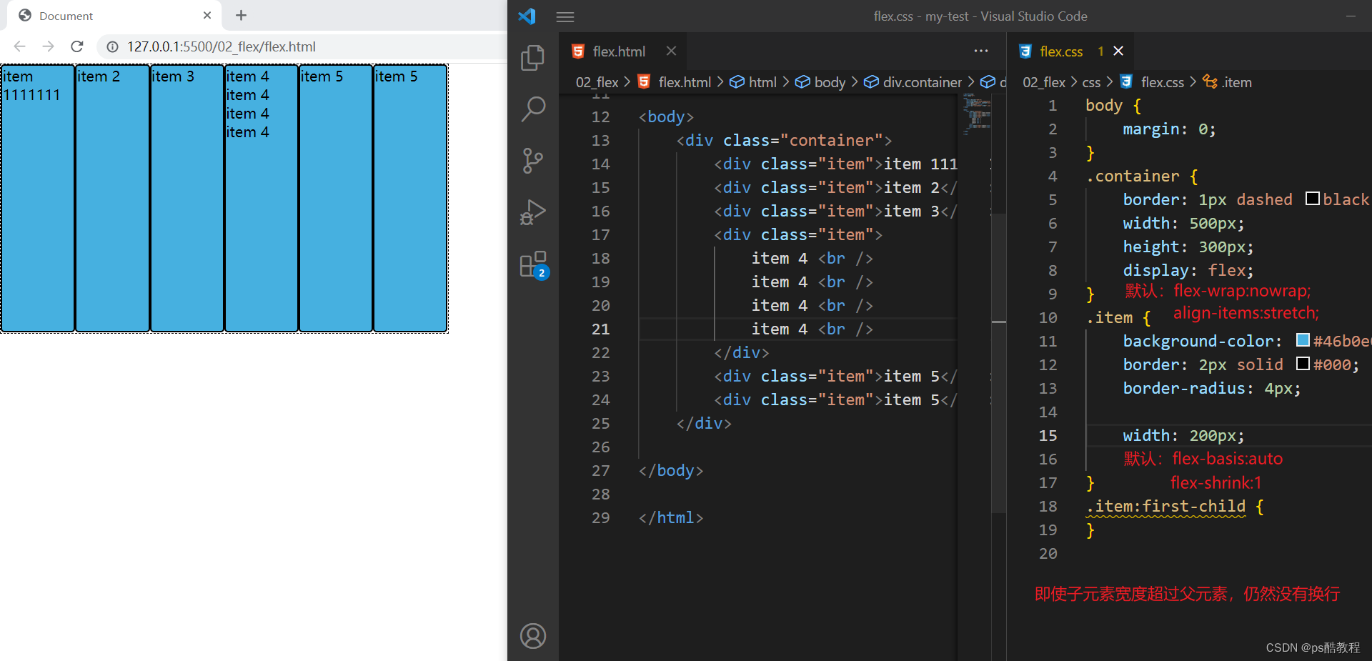
Task: Open the VS Code hamburger menu
Action: point(565,16)
